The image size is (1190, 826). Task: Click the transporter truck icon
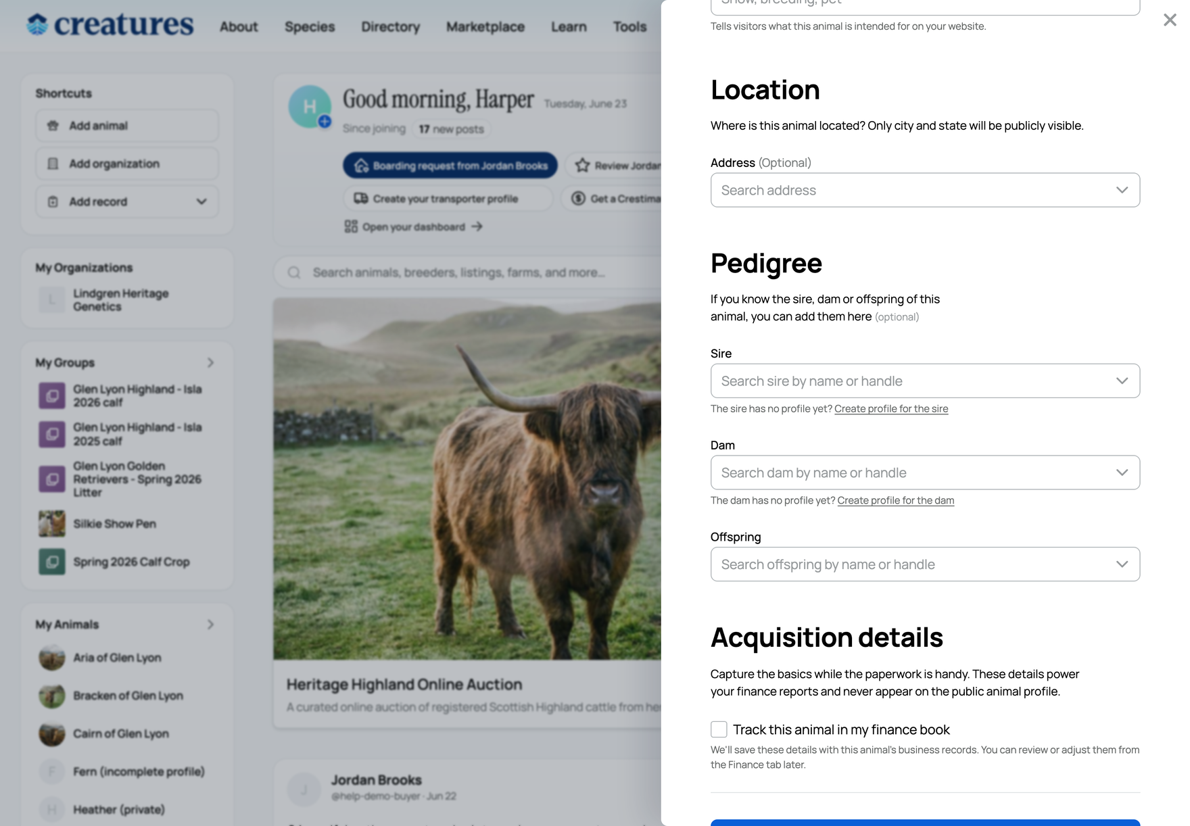coord(361,199)
